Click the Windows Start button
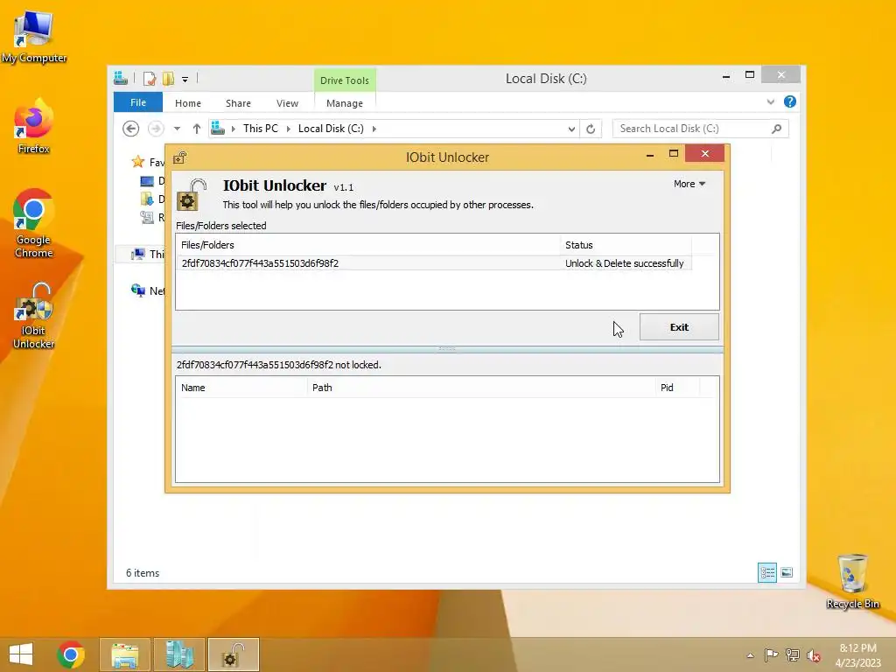 21,654
